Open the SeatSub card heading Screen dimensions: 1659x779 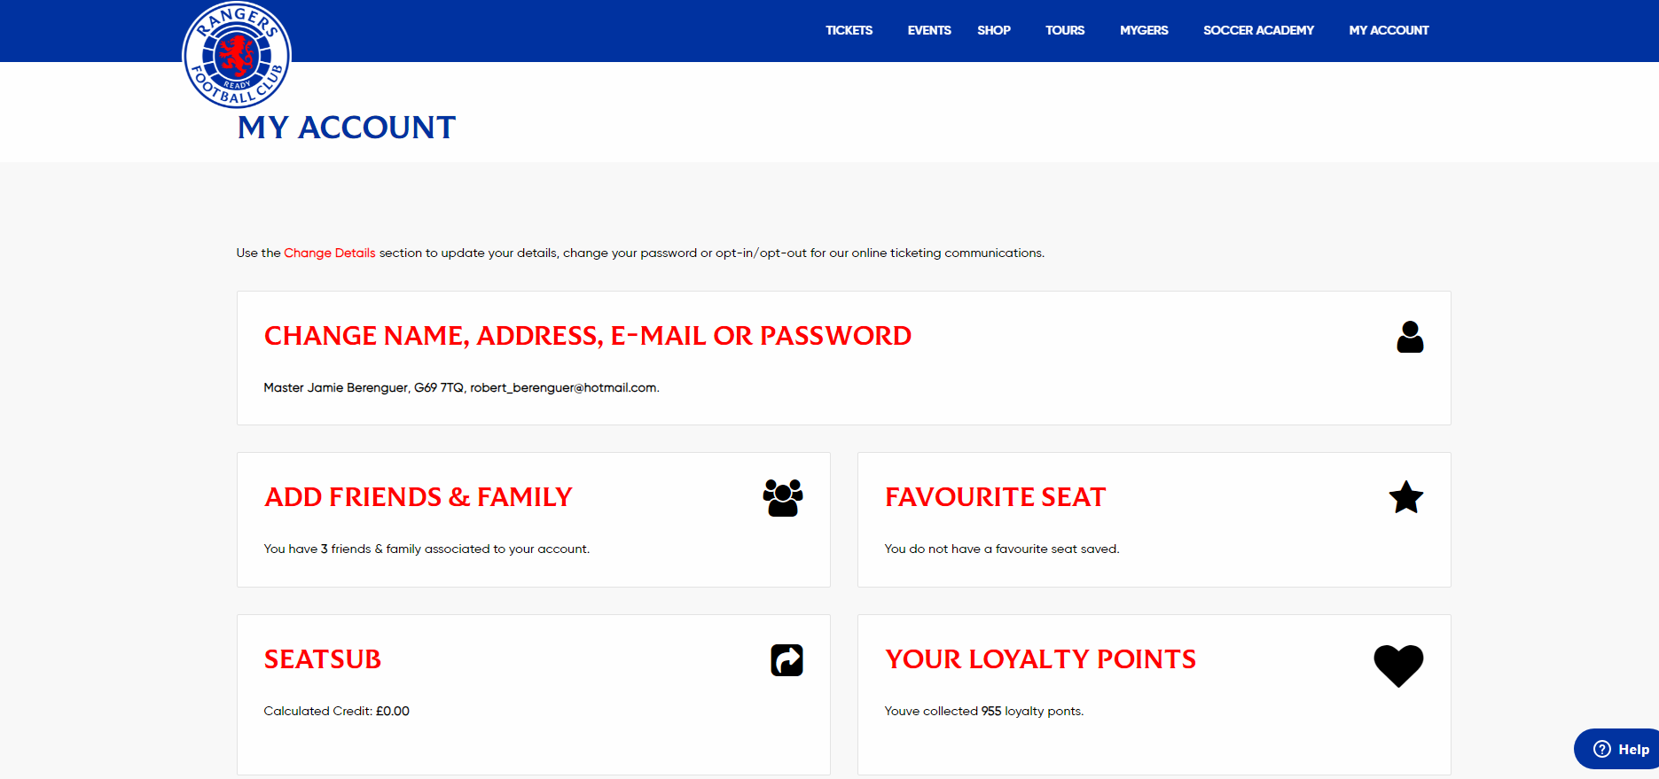pos(323,659)
